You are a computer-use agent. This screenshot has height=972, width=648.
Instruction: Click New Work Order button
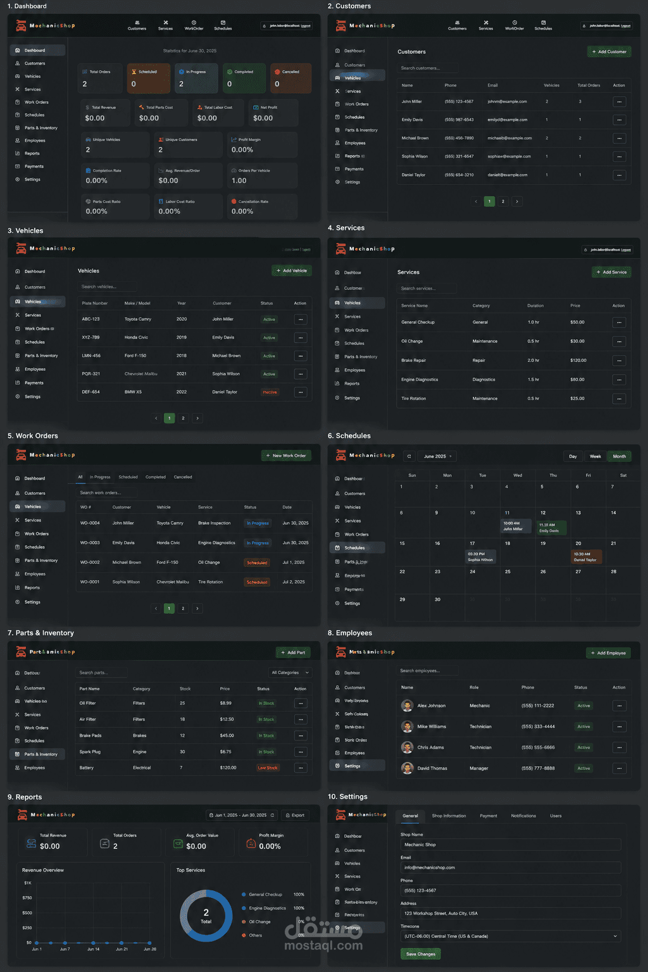pos(286,456)
